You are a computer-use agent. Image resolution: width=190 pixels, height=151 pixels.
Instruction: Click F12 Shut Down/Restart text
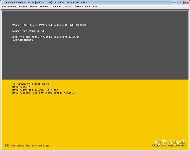[x=169, y=145]
